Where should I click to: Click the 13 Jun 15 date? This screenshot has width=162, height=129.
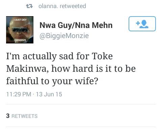[49, 94]
